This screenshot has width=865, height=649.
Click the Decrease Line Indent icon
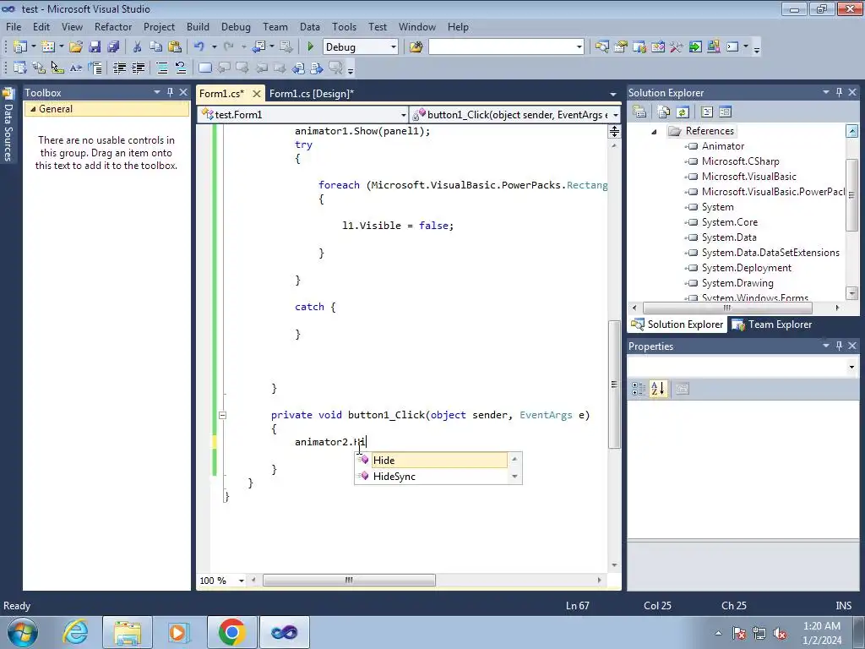coord(119,68)
